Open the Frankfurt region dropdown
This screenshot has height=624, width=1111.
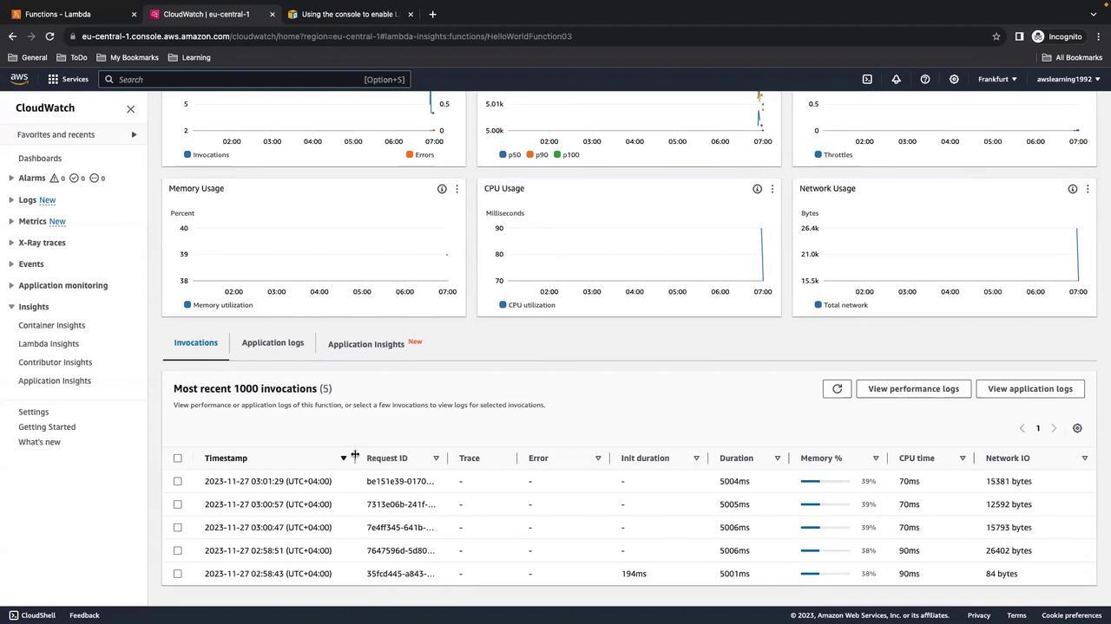click(x=997, y=79)
